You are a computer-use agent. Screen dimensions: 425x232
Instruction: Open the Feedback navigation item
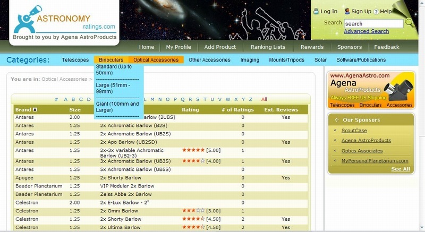click(x=387, y=47)
